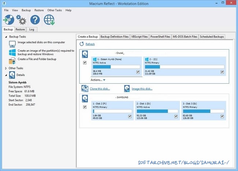
Task: Click the Image this disk link
Action: coord(142,88)
